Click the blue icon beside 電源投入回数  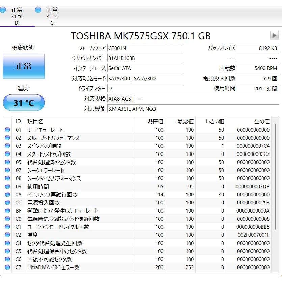8,203
